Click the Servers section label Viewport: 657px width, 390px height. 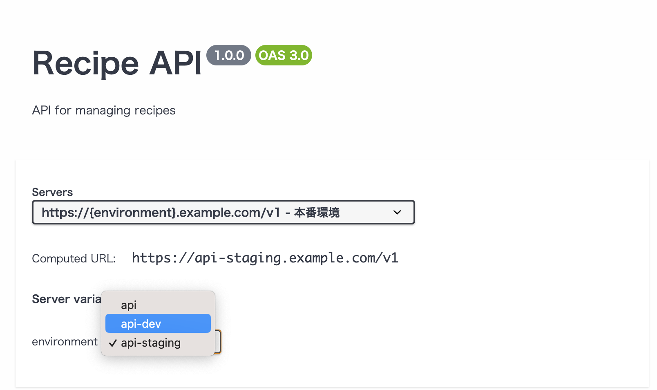pos(52,192)
